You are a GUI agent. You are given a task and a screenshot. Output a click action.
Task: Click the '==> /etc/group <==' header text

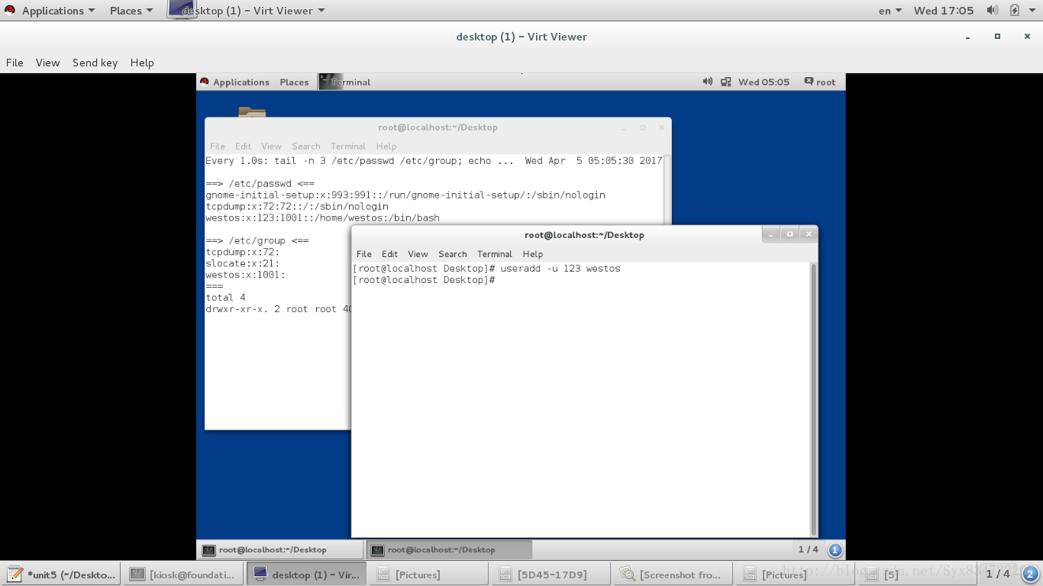(257, 240)
